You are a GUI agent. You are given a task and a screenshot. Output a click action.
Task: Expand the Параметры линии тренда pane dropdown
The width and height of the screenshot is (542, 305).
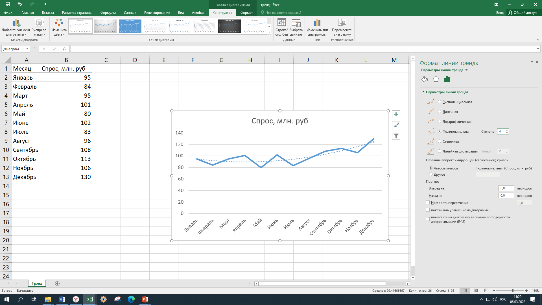tap(466, 70)
